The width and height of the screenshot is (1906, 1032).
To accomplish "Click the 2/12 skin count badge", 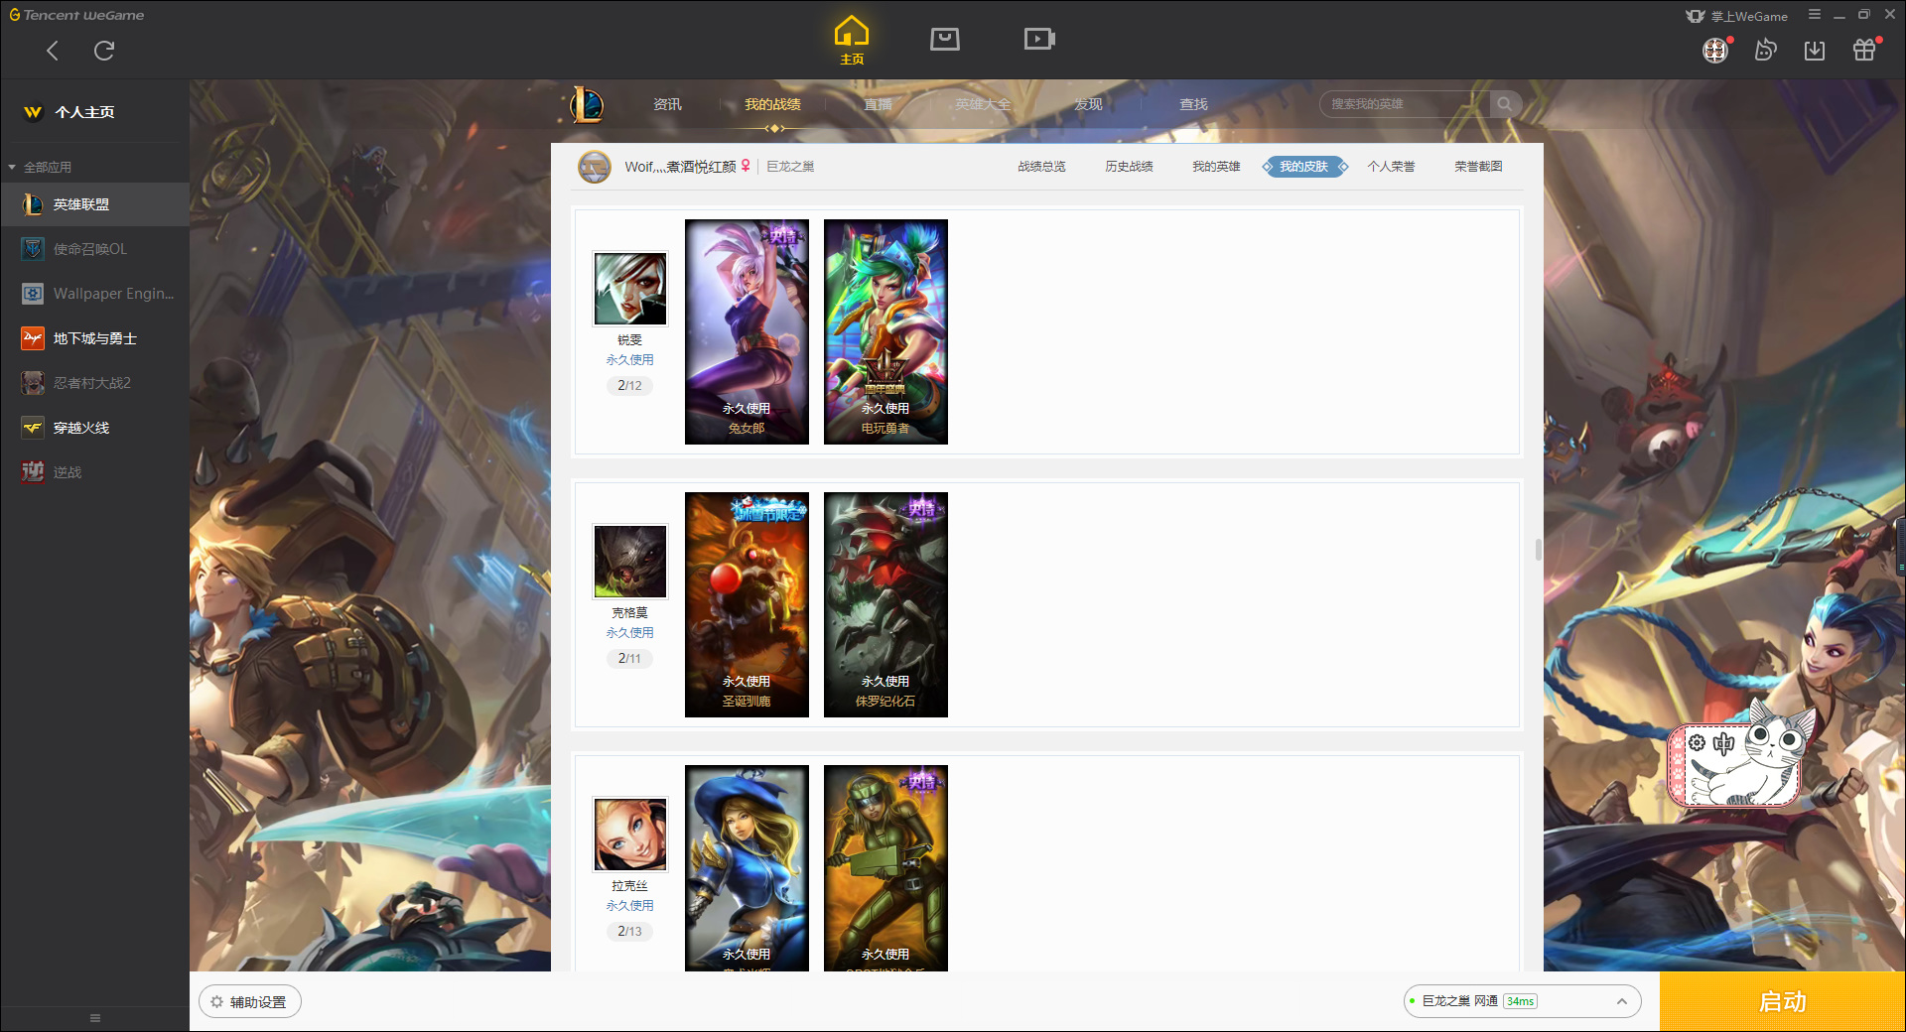I will click(629, 386).
